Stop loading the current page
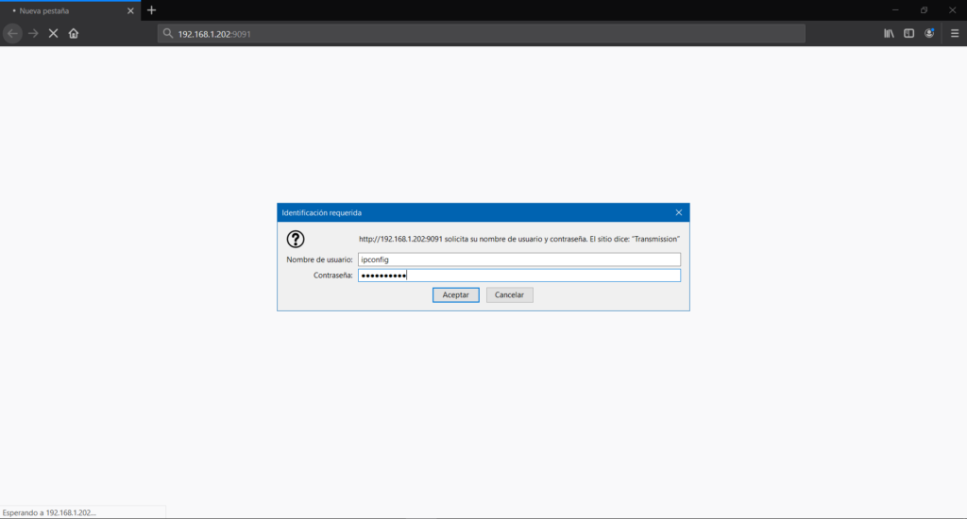The height and width of the screenshot is (519, 967). tap(53, 33)
